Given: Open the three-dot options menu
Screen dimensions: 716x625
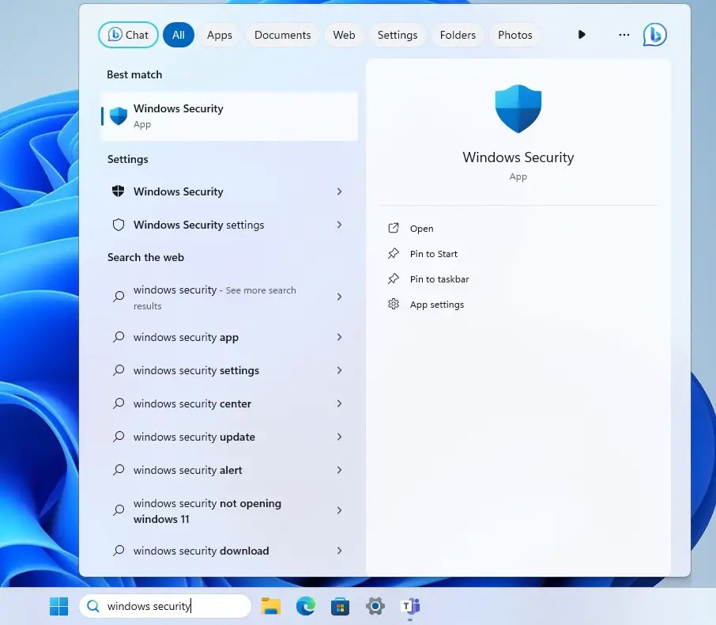Looking at the screenshot, I should 624,35.
